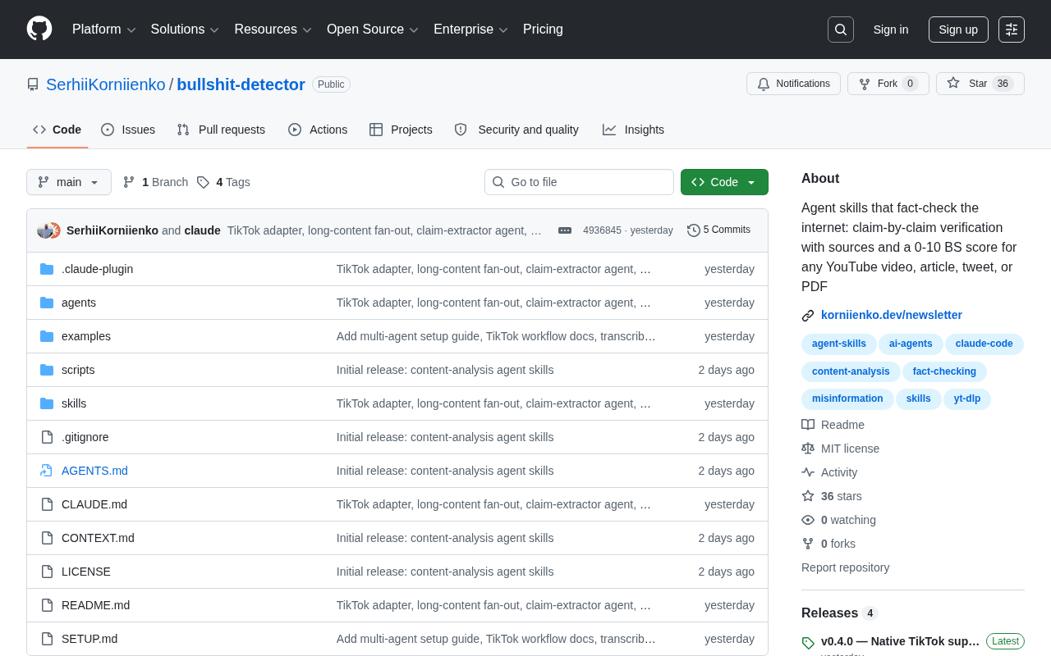
Task: Select the misinformation topic tag
Action: point(847,399)
